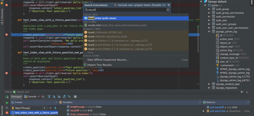Remove breakpoint on the create_question highlighted line
The image size is (254, 116).
click(x=6, y=35)
